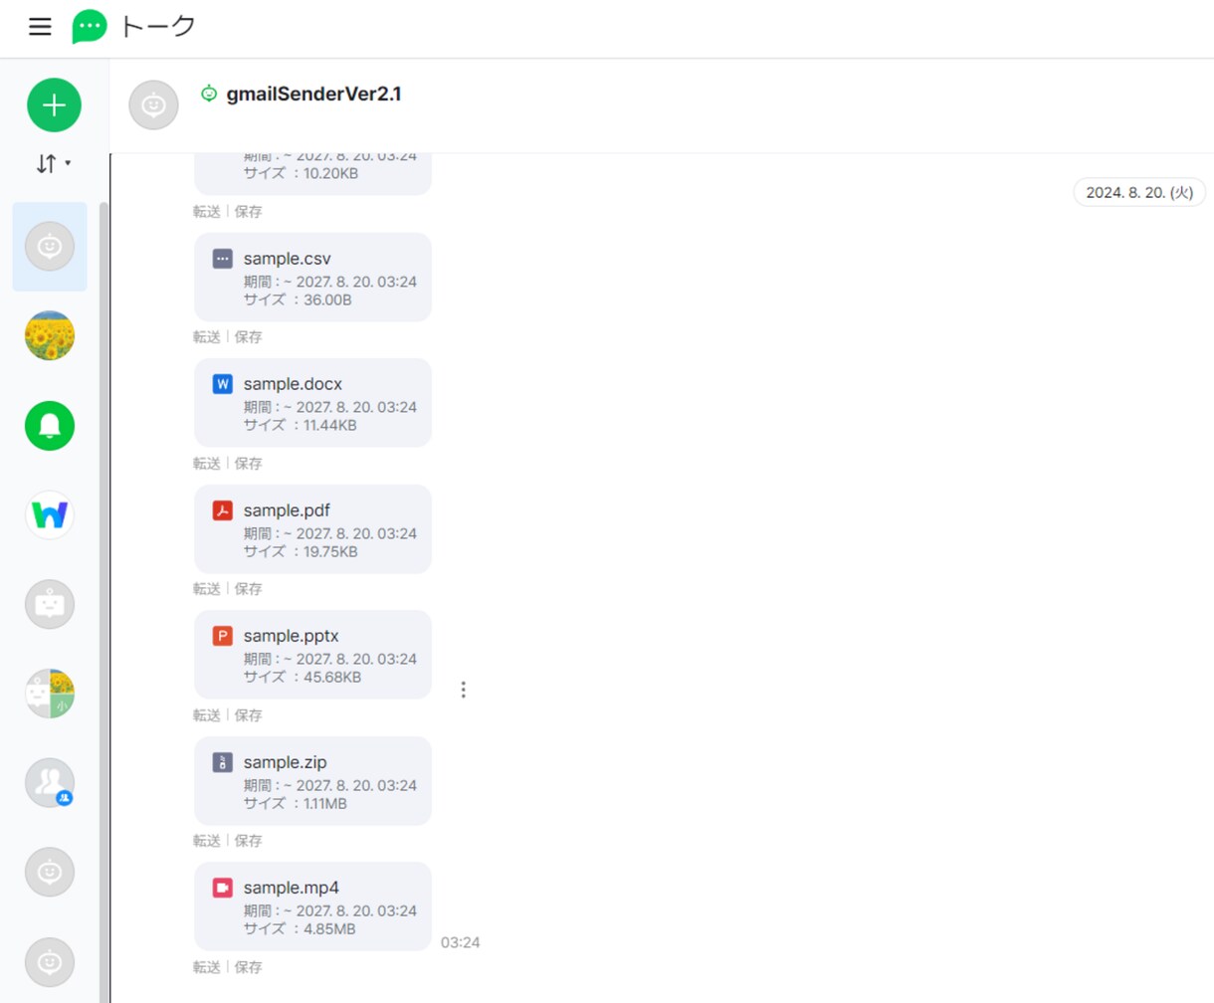Image resolution: width=1214 pixels, height=1003 pixels.
Task: Open the green bell notification chat
Action: tap(50, 426)
